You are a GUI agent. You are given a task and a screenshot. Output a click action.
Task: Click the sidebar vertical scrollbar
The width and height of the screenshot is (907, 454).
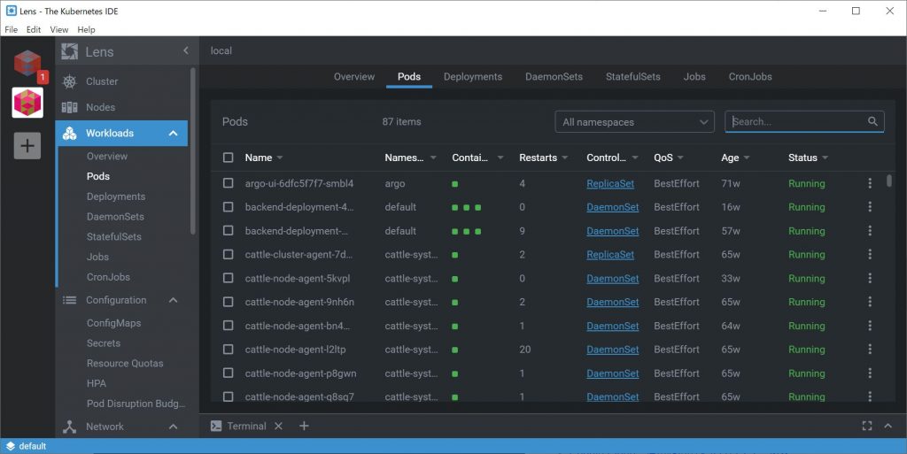[x=192, y=151]
